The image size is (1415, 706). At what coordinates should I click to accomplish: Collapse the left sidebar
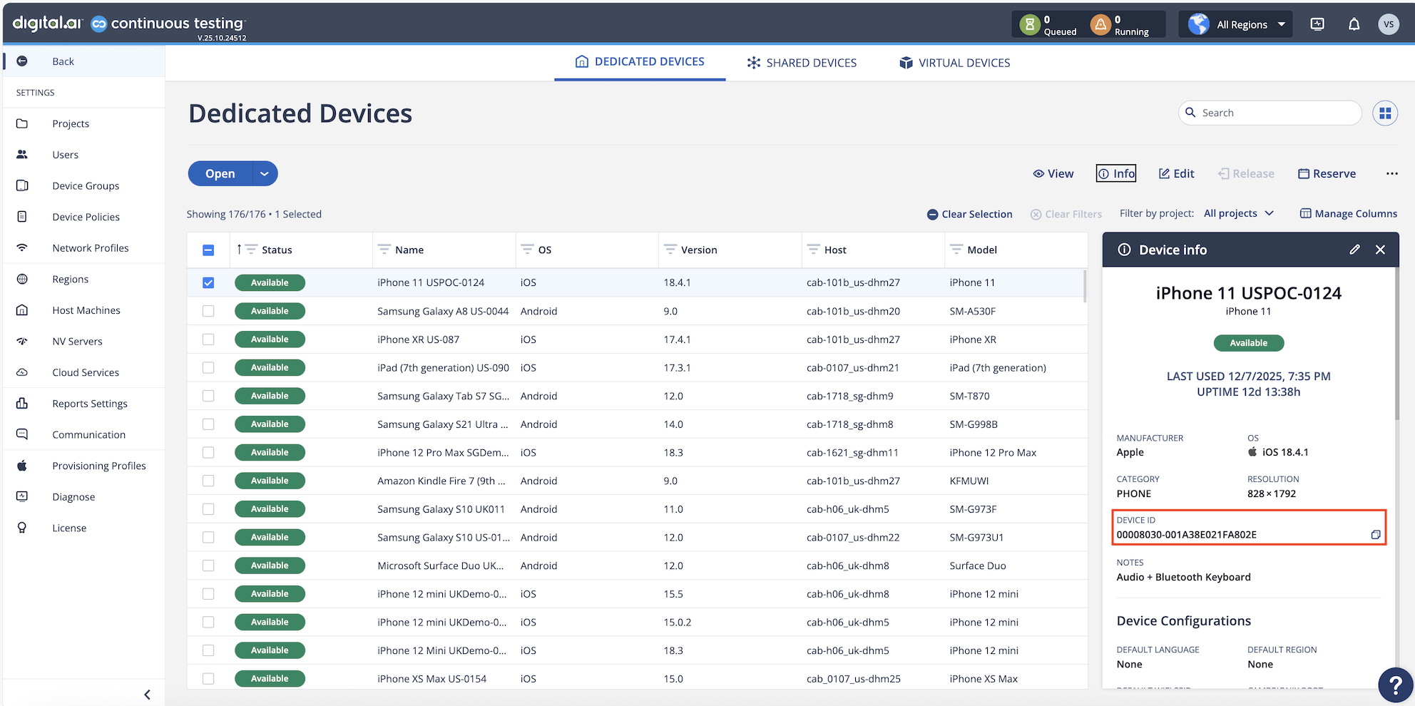pos(147,694)
